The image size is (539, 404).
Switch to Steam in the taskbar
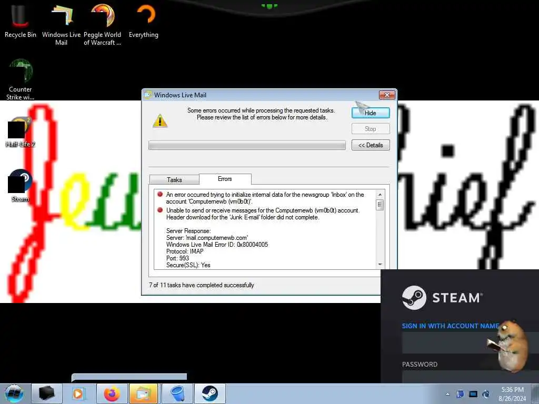coord(209,393)
